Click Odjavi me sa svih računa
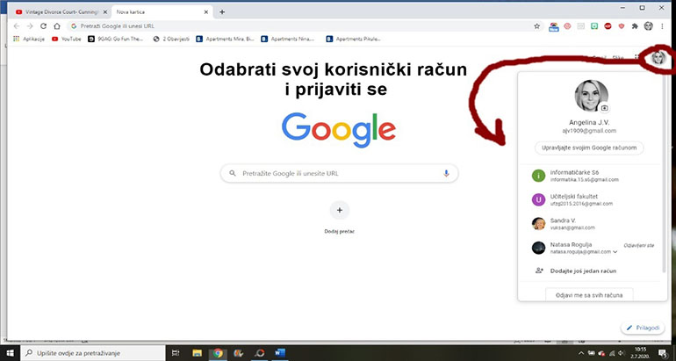Viewport: 676px width, 361px height. (x=589, y=294)
